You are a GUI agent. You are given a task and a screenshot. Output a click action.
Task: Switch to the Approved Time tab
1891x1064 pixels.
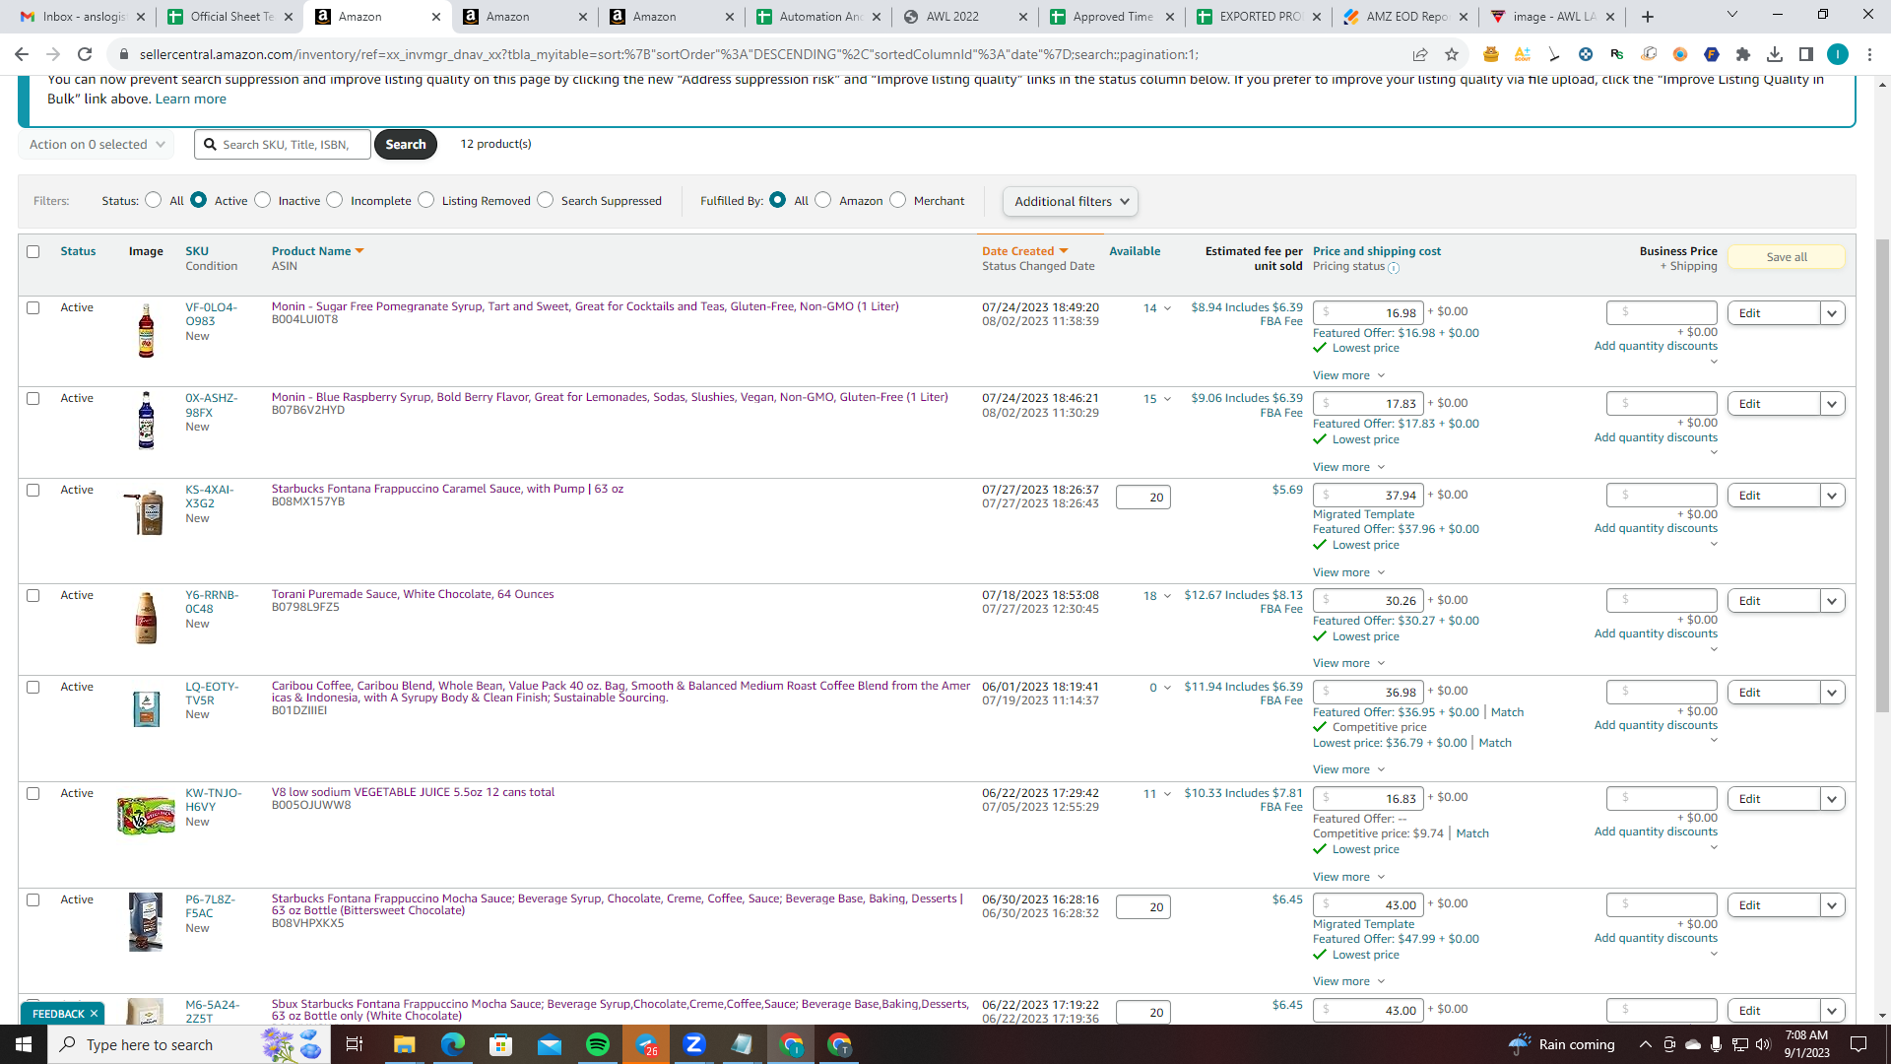[x=1113, y=17]
